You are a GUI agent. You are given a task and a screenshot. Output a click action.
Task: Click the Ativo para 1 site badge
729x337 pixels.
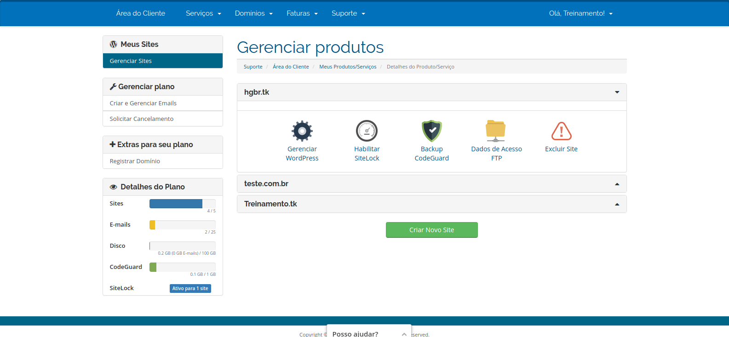(190, 288)
